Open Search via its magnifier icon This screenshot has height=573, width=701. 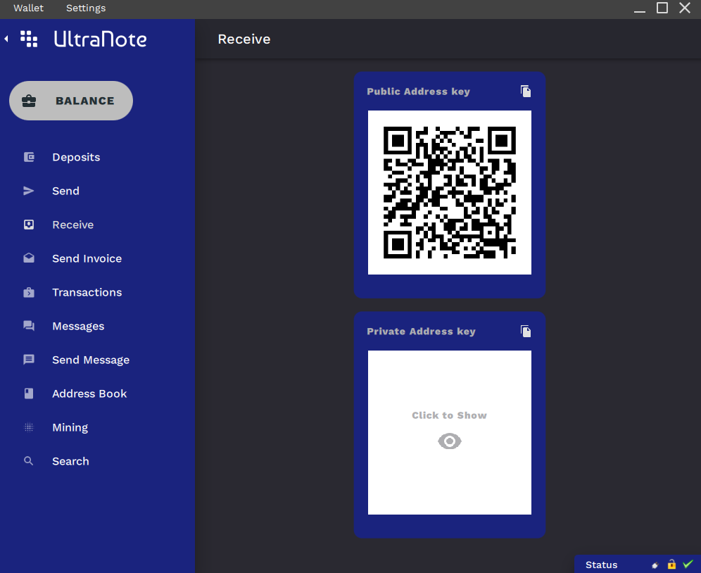click(x=29, y=461)
